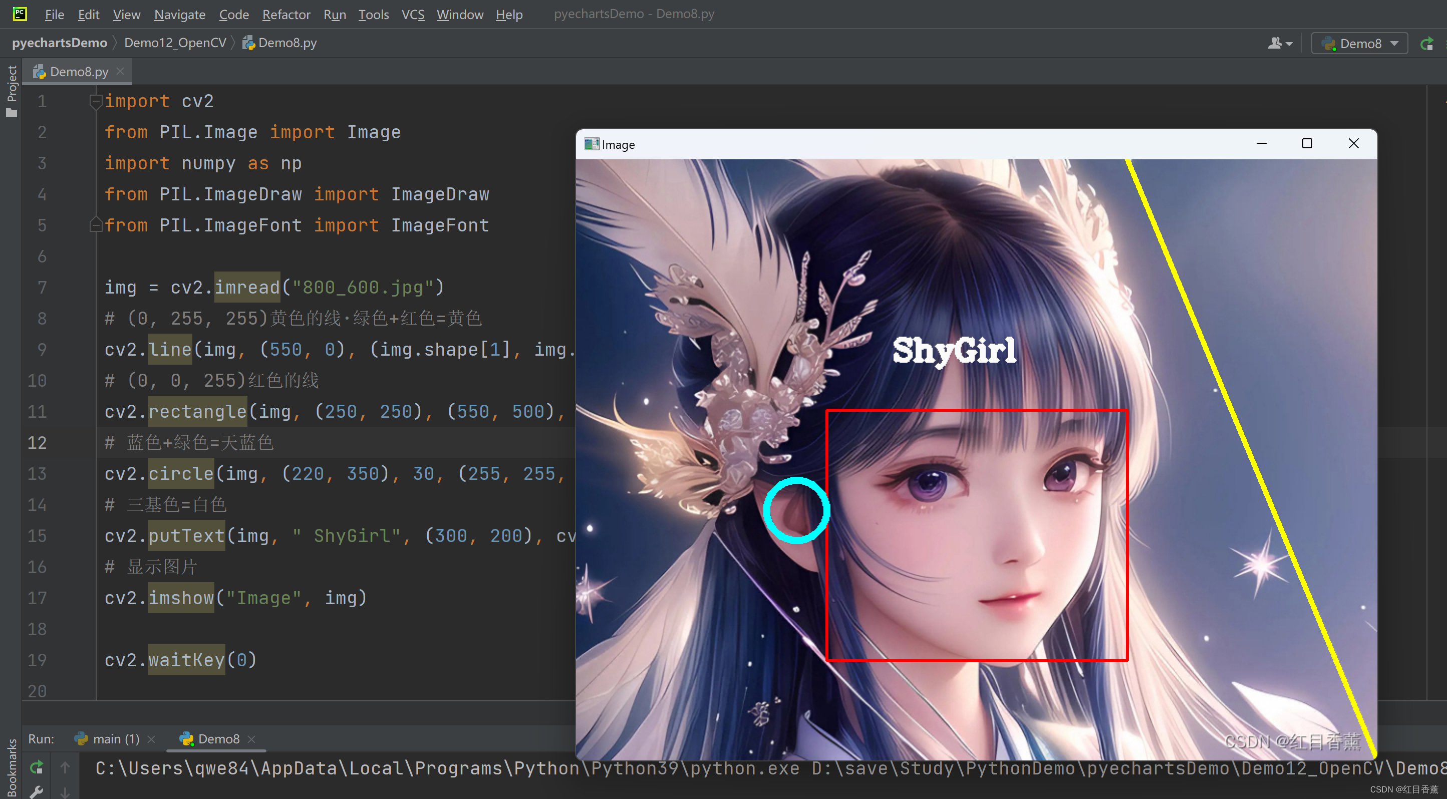
Task: Switch to the main (1) run tab
Action: point(116,739)
